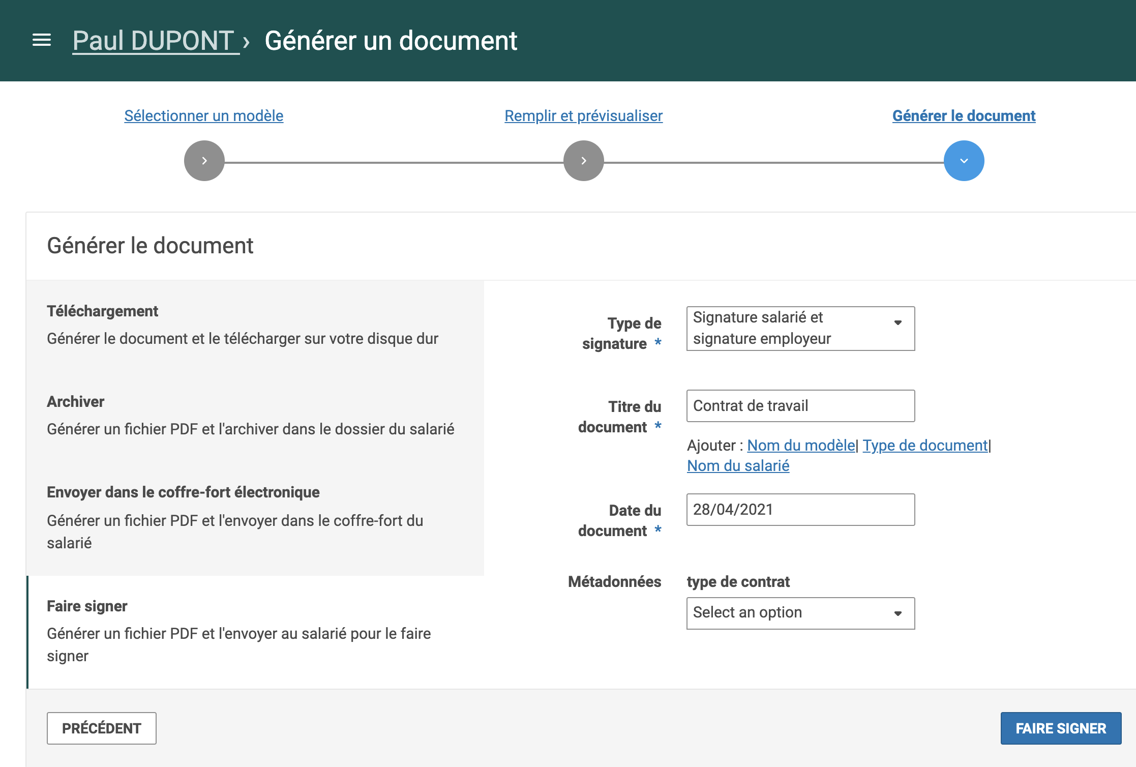The height and width of the screenshot is (767, 1136).
Task: Open the 'Remplir et prévisualiser' step
Action: [583, 115]
